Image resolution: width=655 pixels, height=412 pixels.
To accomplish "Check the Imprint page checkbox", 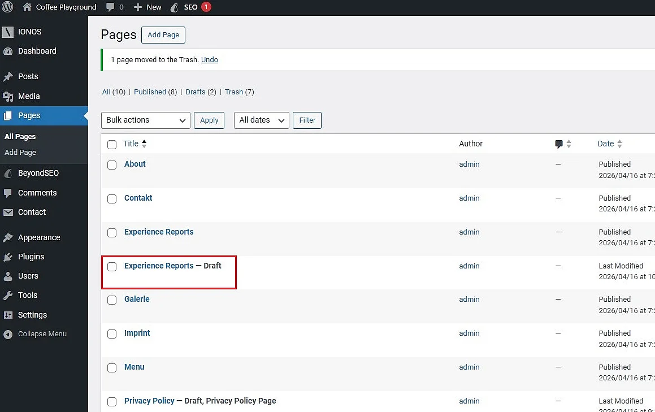I will click(112, 334).
